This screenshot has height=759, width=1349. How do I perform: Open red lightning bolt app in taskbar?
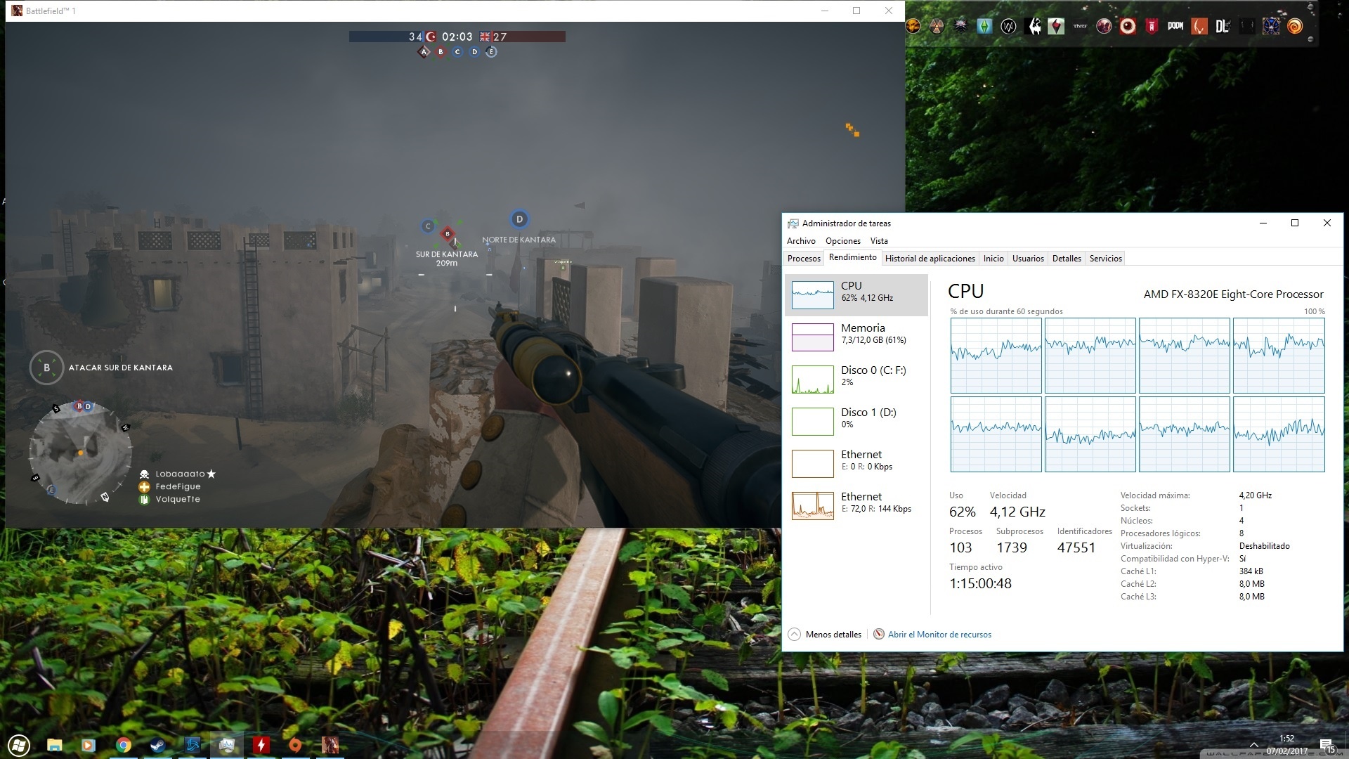(261, 745)
